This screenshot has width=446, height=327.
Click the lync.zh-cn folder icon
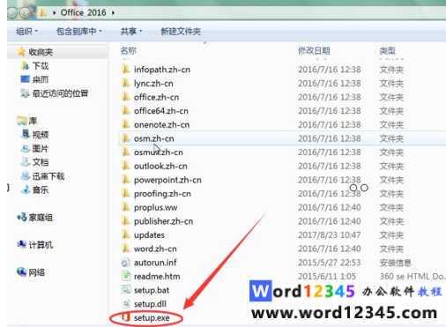pos(126,83)
